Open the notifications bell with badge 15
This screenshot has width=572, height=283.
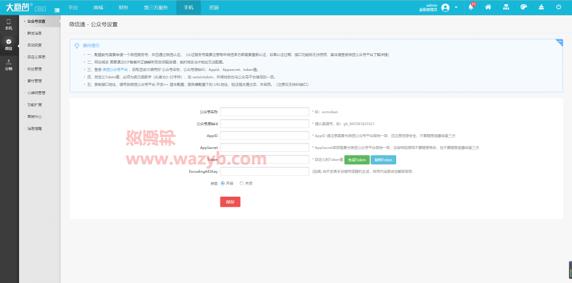(471, 7)
